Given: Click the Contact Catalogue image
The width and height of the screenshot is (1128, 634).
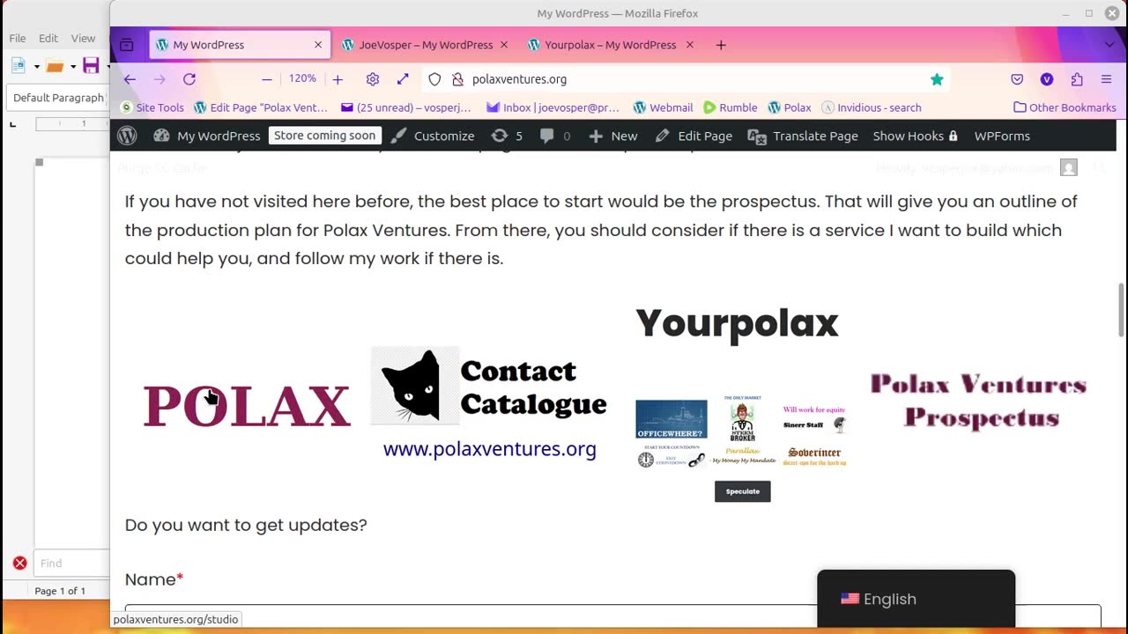Looking at the screenshot, I should pyautogui.click(x=490, y=404).
